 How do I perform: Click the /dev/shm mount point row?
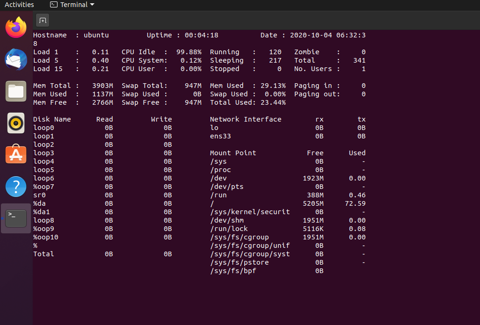pos(227,220)
